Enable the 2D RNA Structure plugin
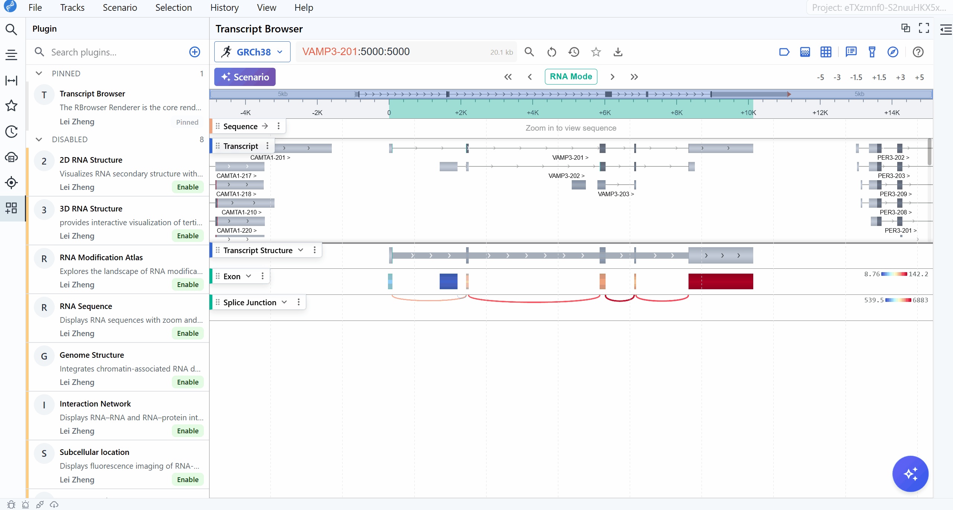 (x=188, y=187)
